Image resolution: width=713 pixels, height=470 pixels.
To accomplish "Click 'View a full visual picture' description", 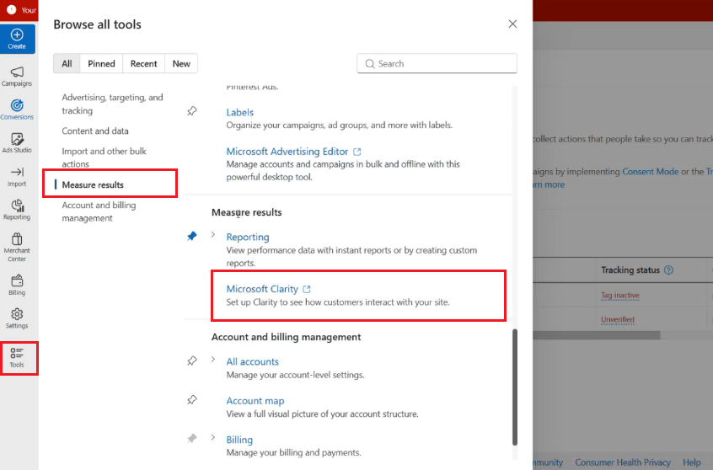I will 323,414.
